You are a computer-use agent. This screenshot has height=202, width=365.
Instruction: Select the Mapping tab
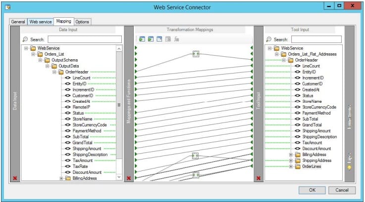64,21
